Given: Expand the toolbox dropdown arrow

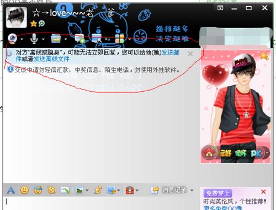Looking at the screenshot, I should [x=137, y=190].
